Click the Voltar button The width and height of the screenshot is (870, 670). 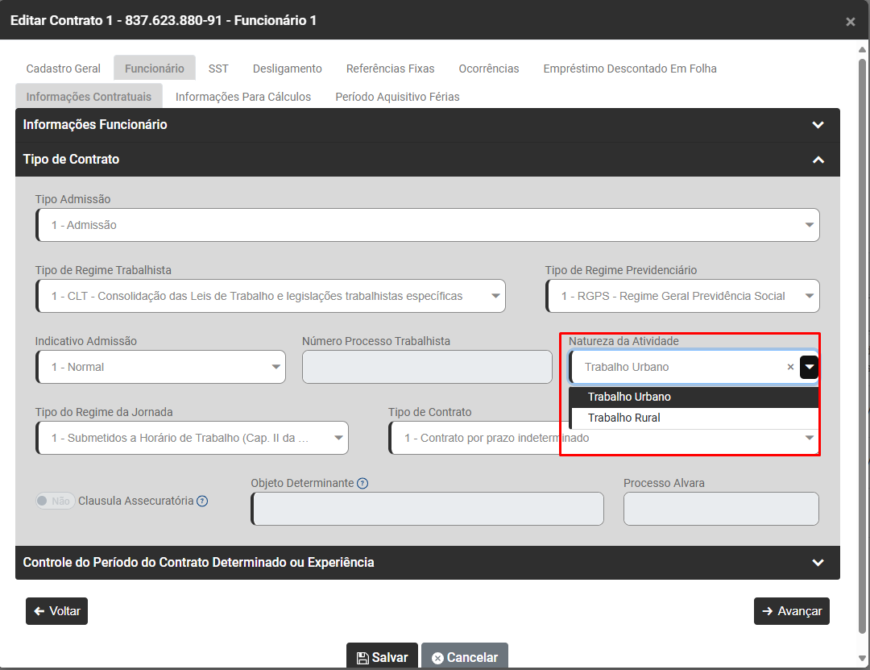(x=56, y=611)
